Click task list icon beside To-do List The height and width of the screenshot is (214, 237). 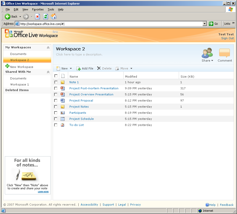tap(63, 125)
